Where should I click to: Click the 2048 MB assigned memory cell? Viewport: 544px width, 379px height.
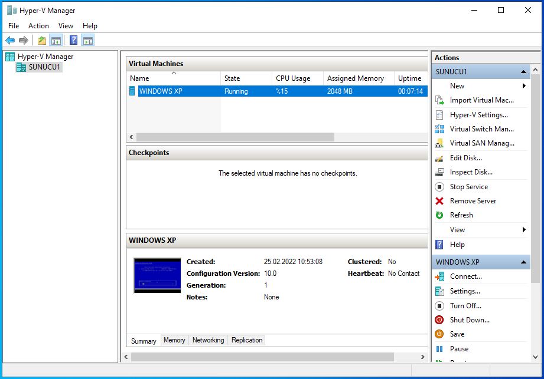pos(340,91)
